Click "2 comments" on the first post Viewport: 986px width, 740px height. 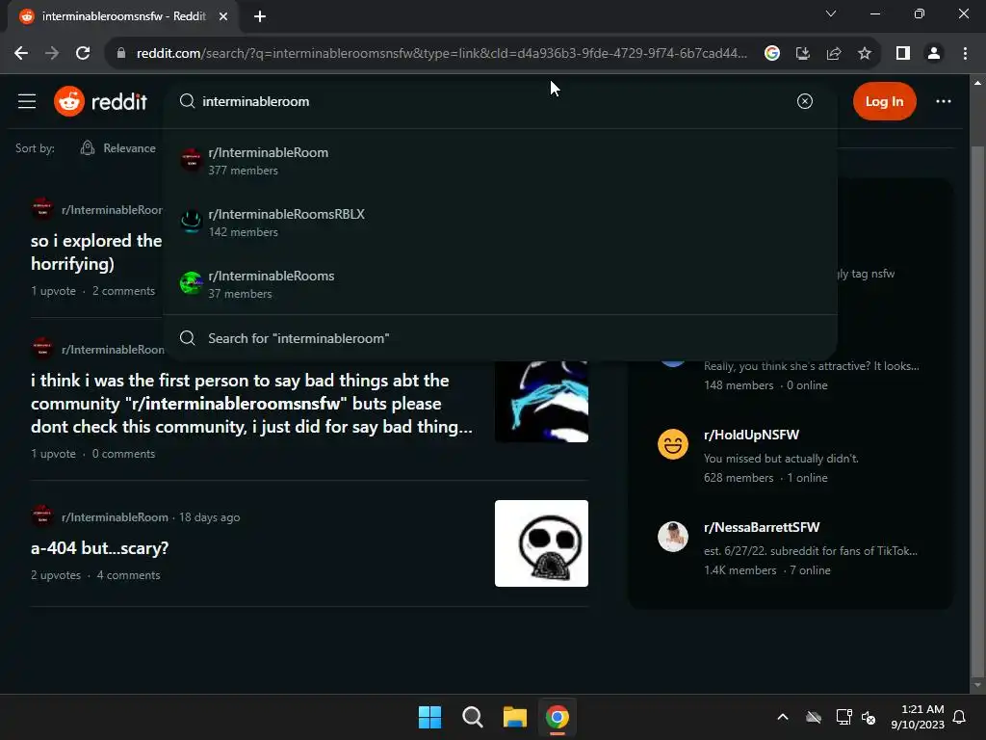(x=123, y=291)
